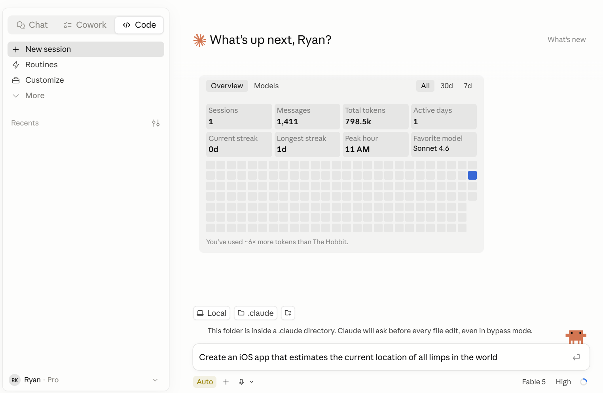Open the Fable 5 model selector

[534, 382]
